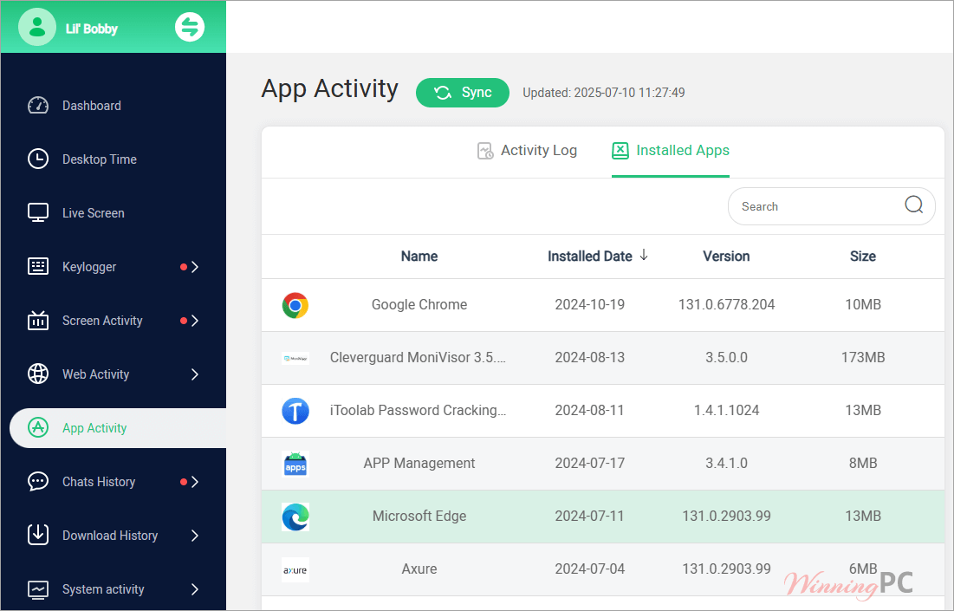Click the Microsoft Edge app icon
Viewport: 954px width, 611px height.
coord(295,517)
